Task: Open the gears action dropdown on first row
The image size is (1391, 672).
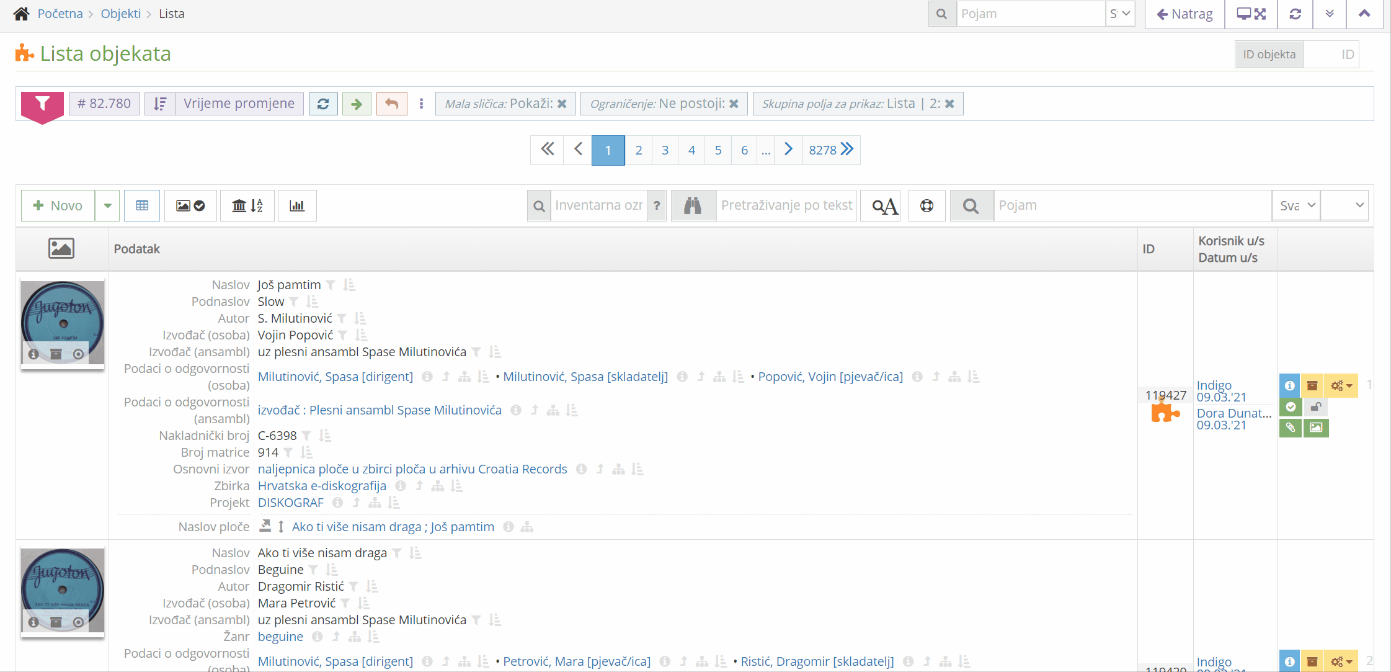Action: [1340, 385]
